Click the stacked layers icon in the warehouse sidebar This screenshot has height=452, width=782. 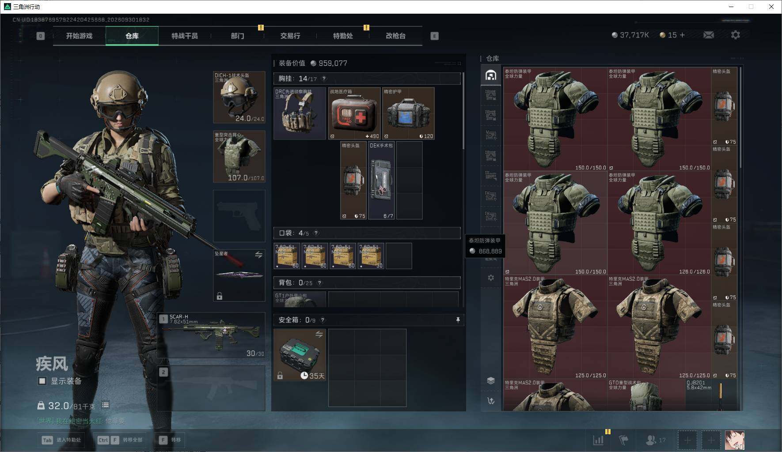click(x=491, y=380)
